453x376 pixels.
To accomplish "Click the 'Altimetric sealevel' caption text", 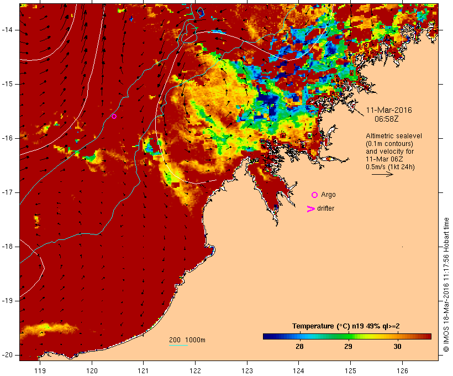I will point(394,135).
